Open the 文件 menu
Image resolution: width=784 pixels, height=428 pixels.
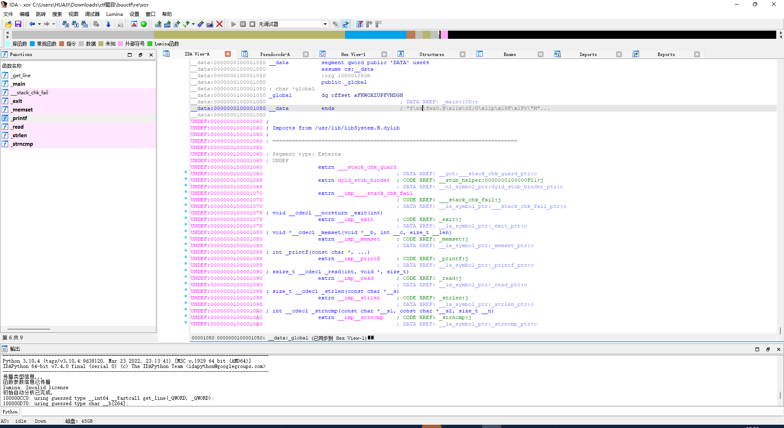click(x=8, y=14)
